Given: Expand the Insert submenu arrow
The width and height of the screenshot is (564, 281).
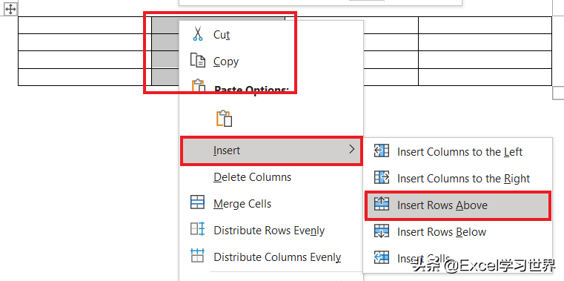Looking at the screenshot, I should 352,150.
